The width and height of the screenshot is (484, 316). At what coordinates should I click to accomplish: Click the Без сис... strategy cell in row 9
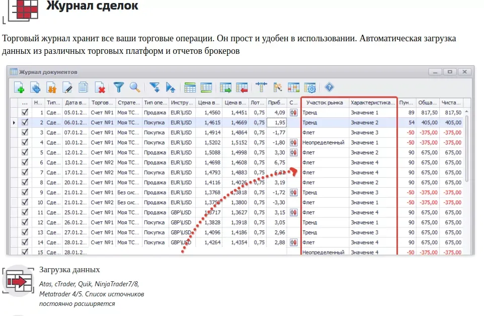click(129, 193)
